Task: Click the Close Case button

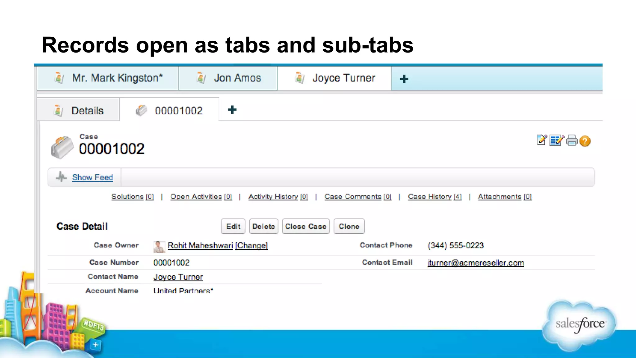Action: point(306,226)
